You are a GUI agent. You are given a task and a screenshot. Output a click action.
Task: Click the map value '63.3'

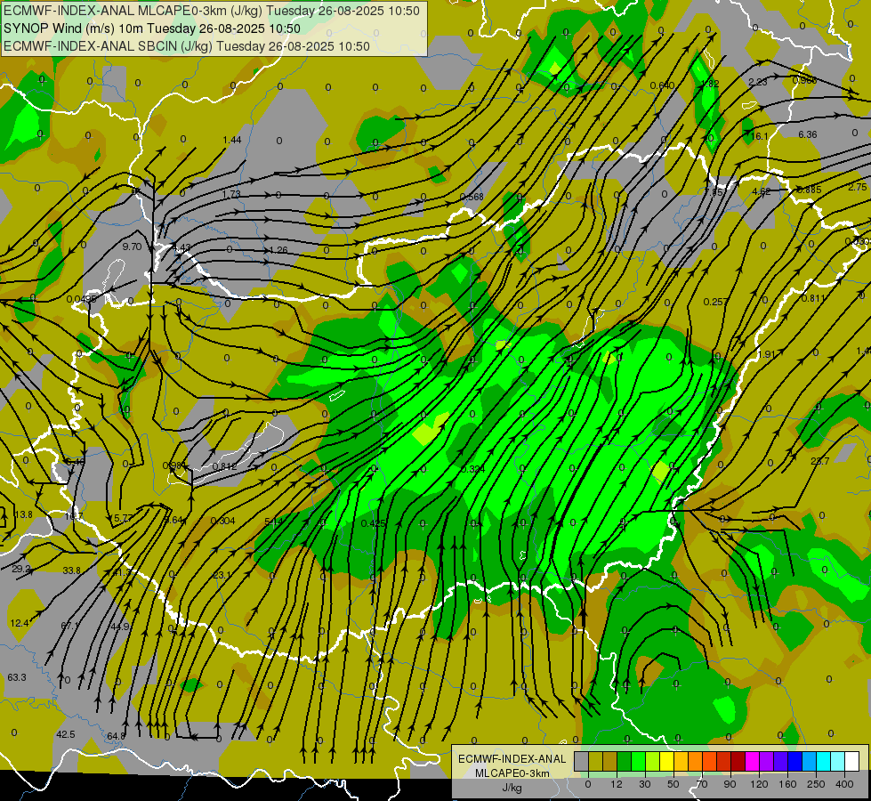pyautogui.click(x=17, y=677)
